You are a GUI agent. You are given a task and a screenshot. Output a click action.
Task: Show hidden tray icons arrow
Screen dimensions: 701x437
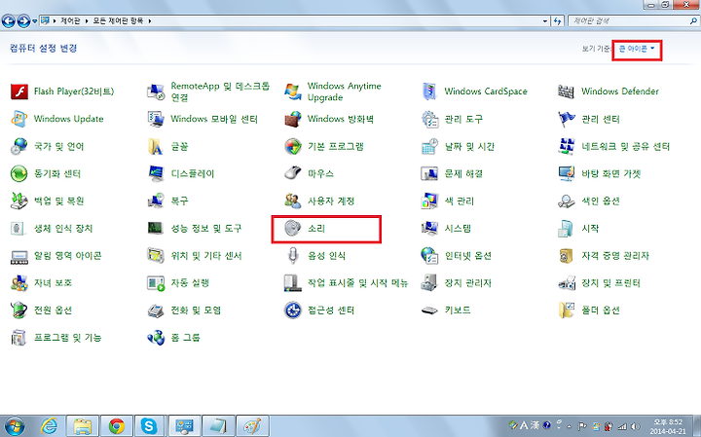(x=570, y=426)
